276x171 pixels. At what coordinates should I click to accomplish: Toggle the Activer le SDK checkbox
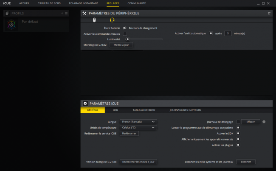click(238, 133)
